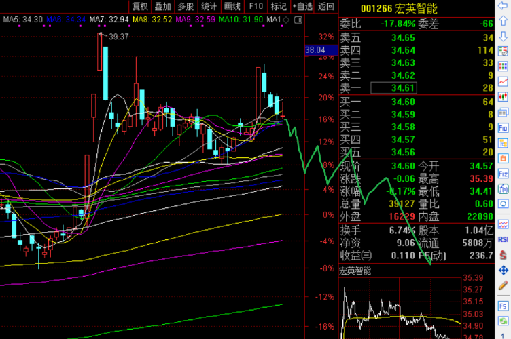Screen dimensions: 511x339
Task: Click the highest price value 35.39
Action: 481,179
